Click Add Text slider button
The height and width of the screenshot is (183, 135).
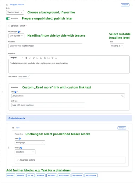point(64,175)
